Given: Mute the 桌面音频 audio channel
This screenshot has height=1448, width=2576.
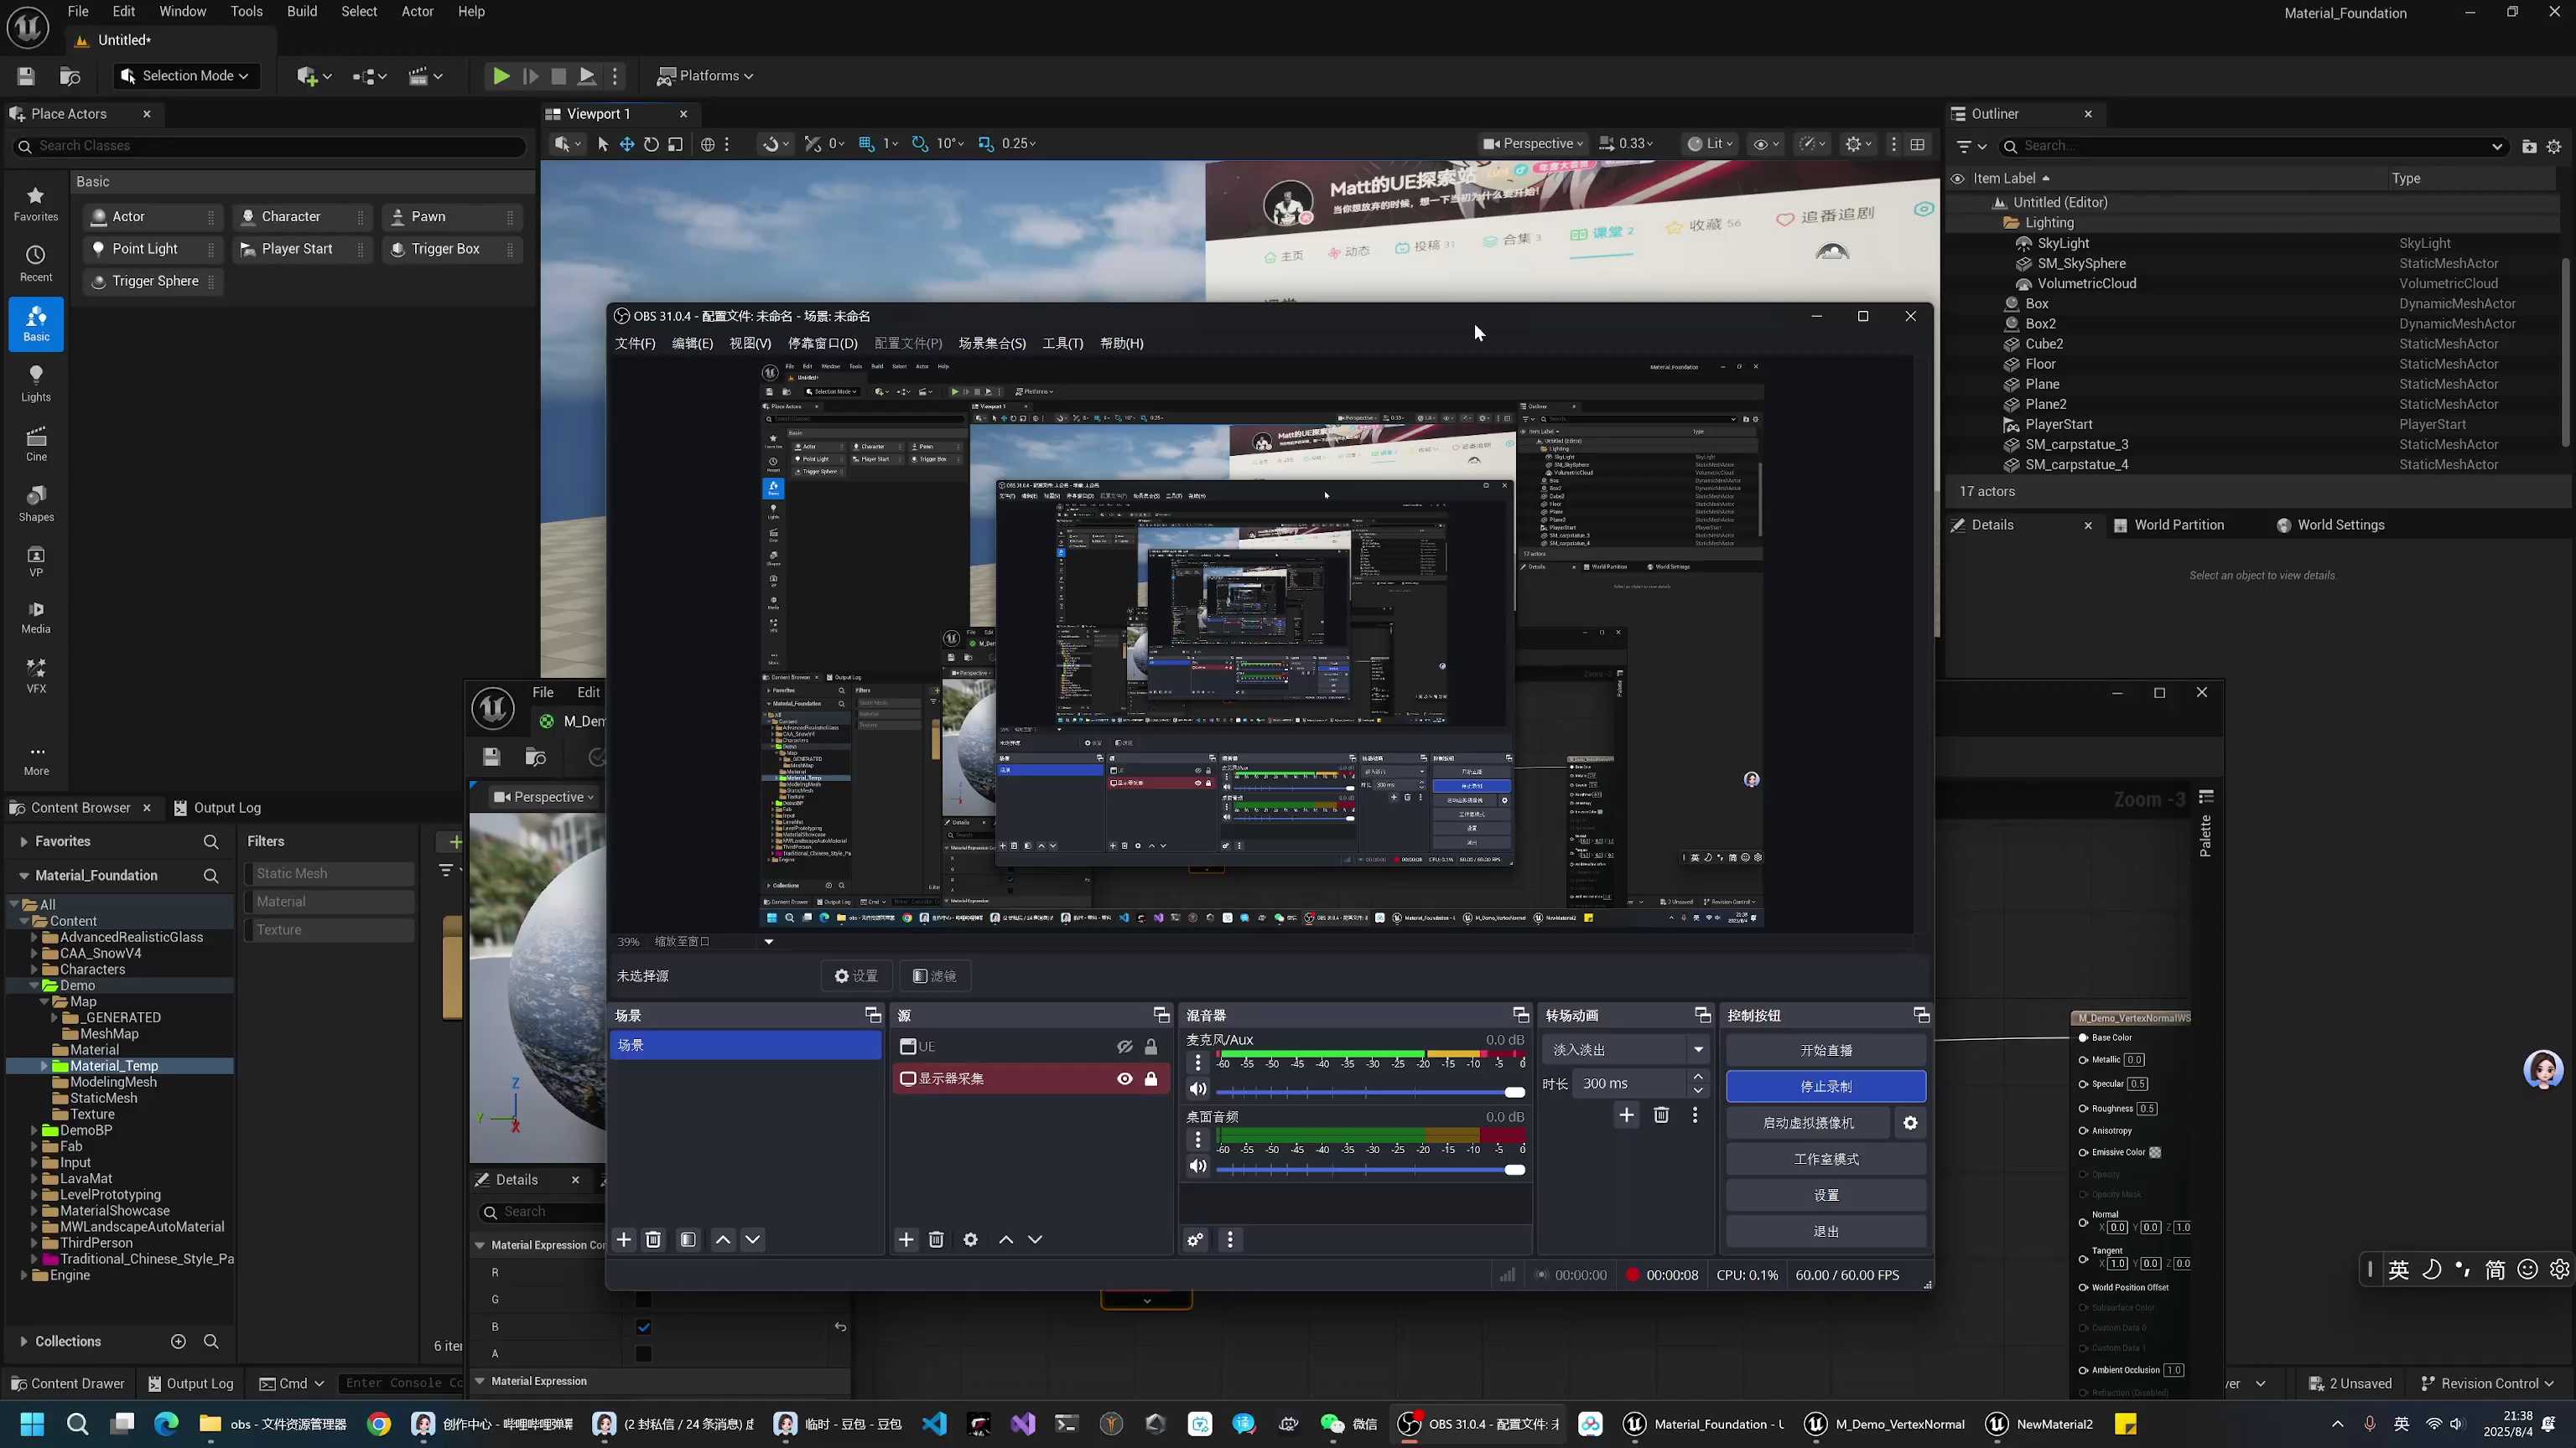Looking at the screenshot, I should 1198,1166.
